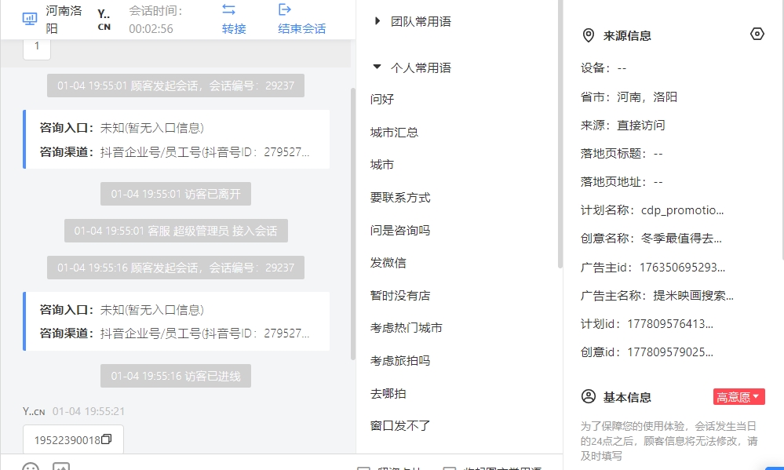Open the hexagon settings icon in 来源信息

(757, 34)
